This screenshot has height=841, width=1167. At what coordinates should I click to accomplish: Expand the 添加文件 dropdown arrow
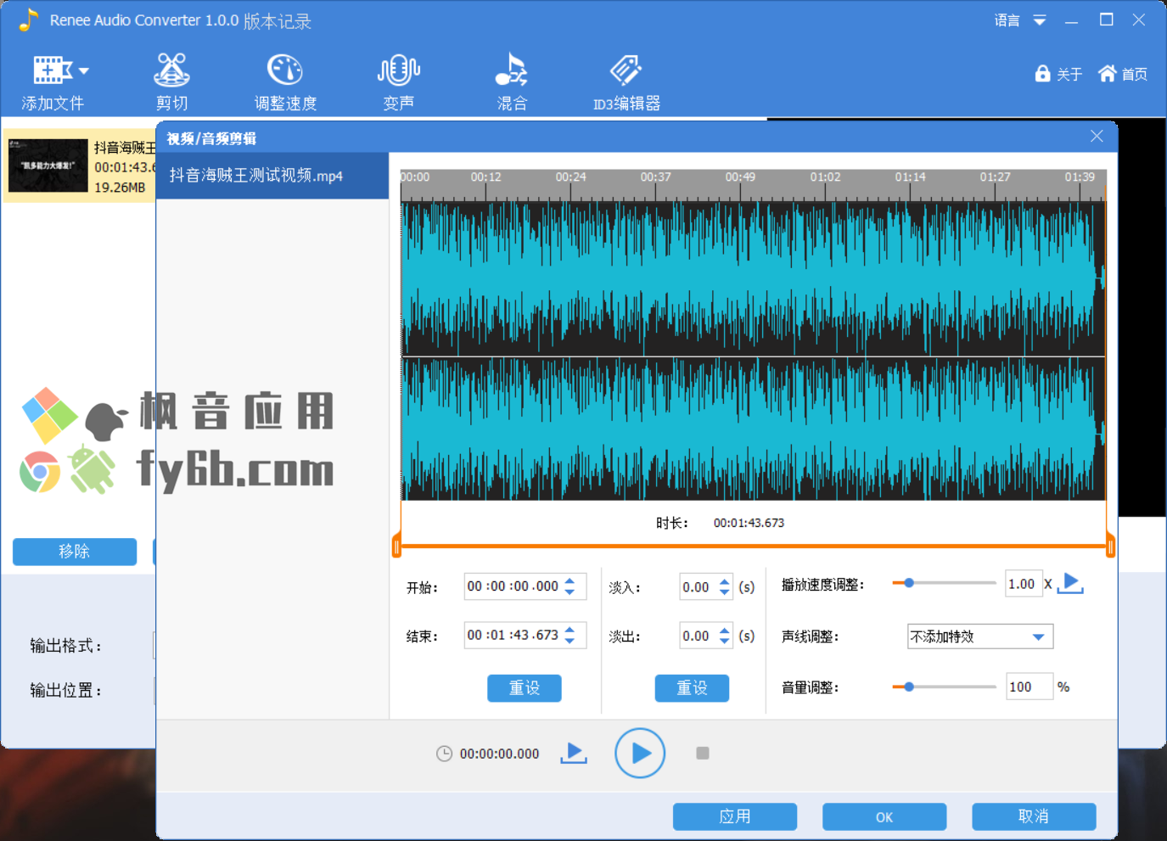point(83,71)
